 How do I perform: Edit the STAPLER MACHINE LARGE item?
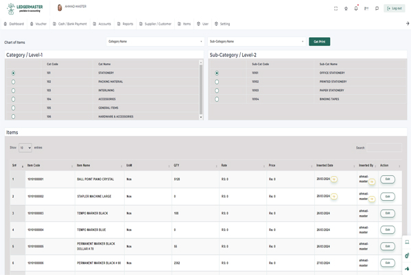(x=388, y=197)
